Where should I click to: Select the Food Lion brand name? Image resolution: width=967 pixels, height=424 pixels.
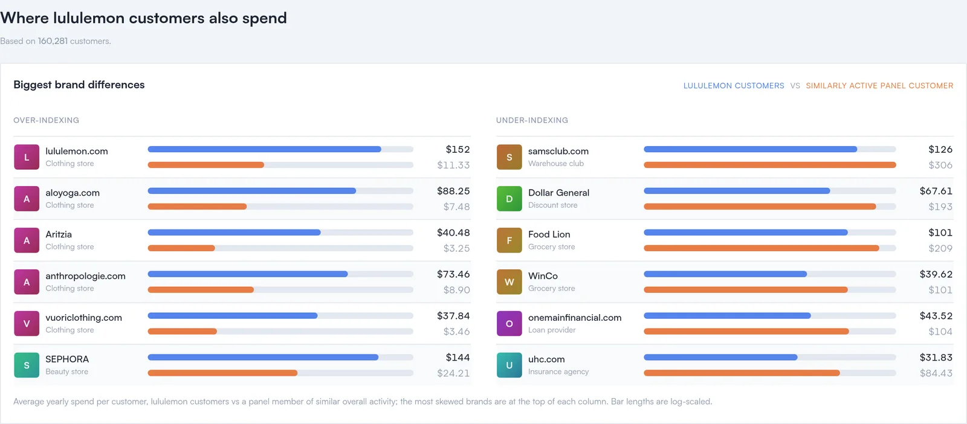(549, 234)
